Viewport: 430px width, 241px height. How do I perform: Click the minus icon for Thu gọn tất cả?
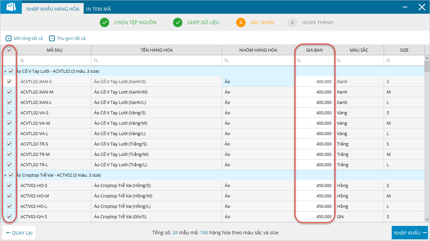(x=52, y=39)
